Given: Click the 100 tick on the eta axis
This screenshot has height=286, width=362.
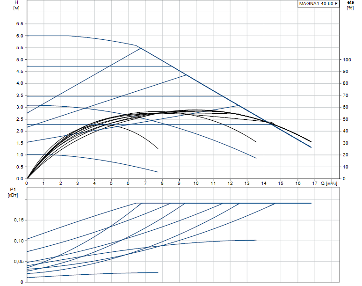Looking at the screenshot, I should pos(347,59).
